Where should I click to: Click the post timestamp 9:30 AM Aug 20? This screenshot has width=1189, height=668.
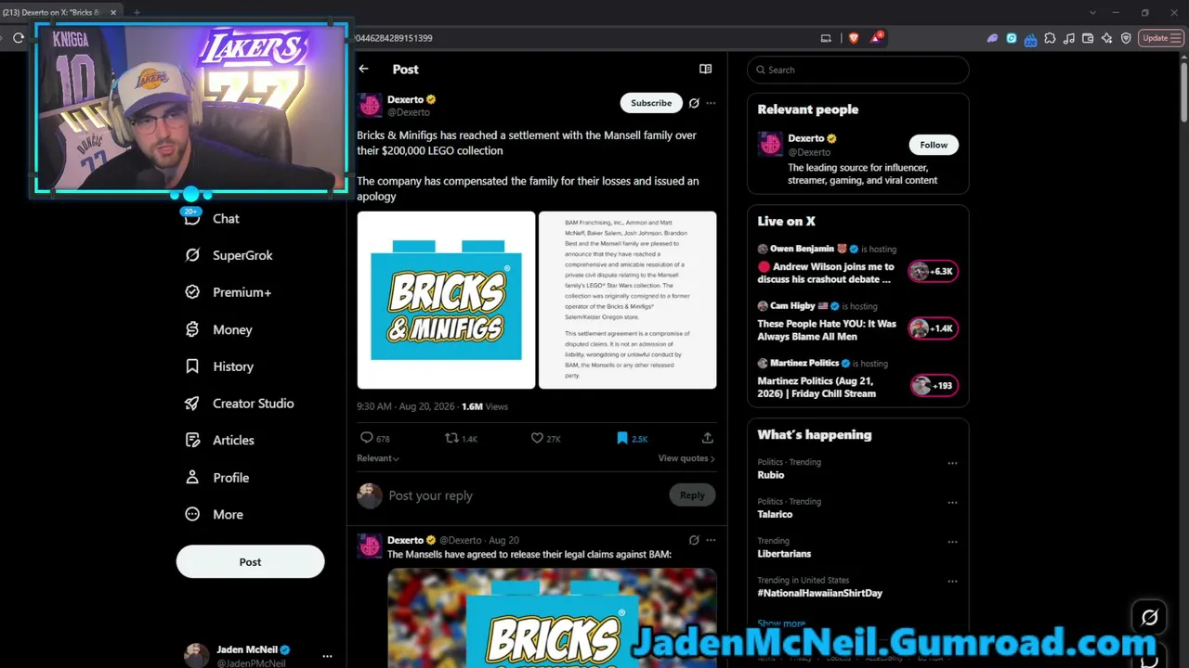point(406,406)
